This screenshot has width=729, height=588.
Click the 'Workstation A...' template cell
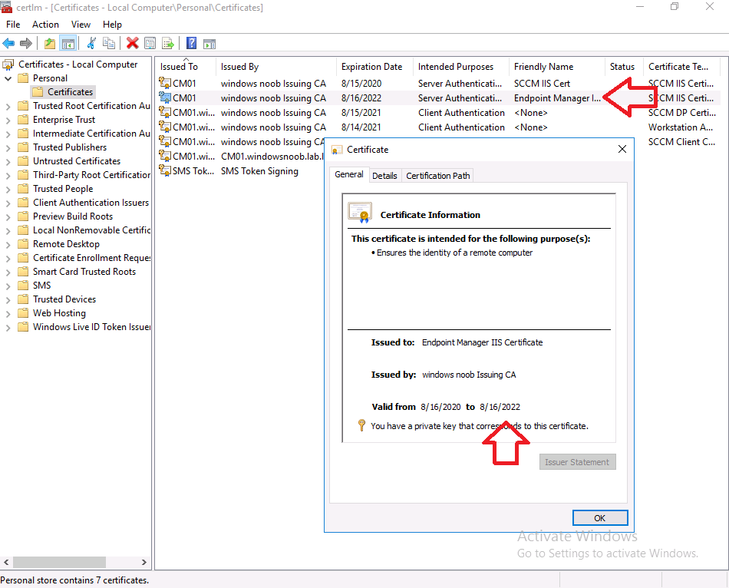pos(681,127)
